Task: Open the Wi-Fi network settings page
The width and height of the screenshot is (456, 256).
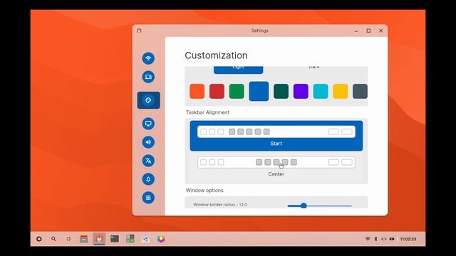Action: [x=148, y=58]
